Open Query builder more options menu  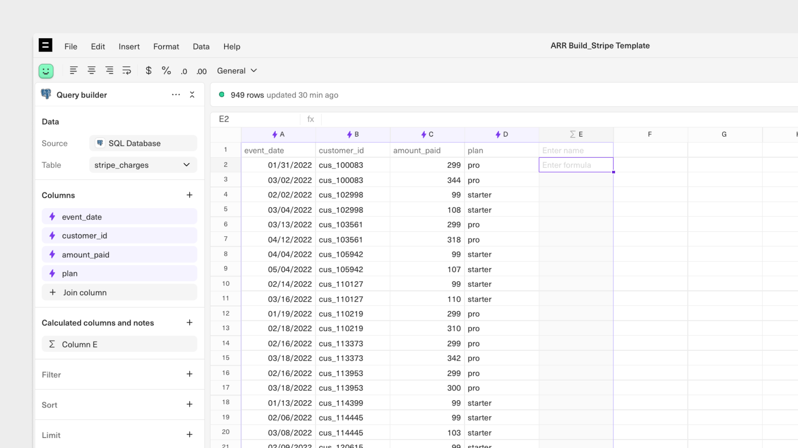pos(176,95)
